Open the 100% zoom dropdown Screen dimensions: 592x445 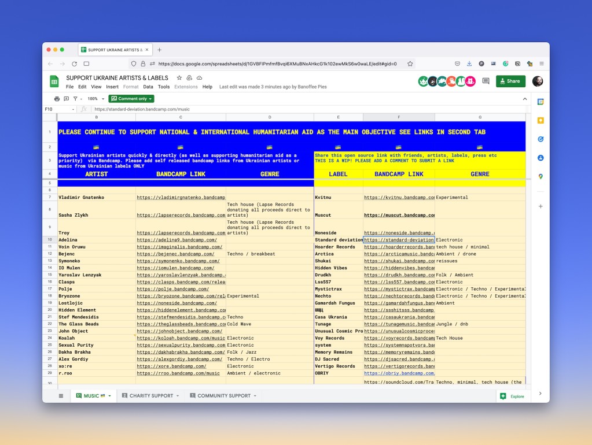tap(95, 99)
